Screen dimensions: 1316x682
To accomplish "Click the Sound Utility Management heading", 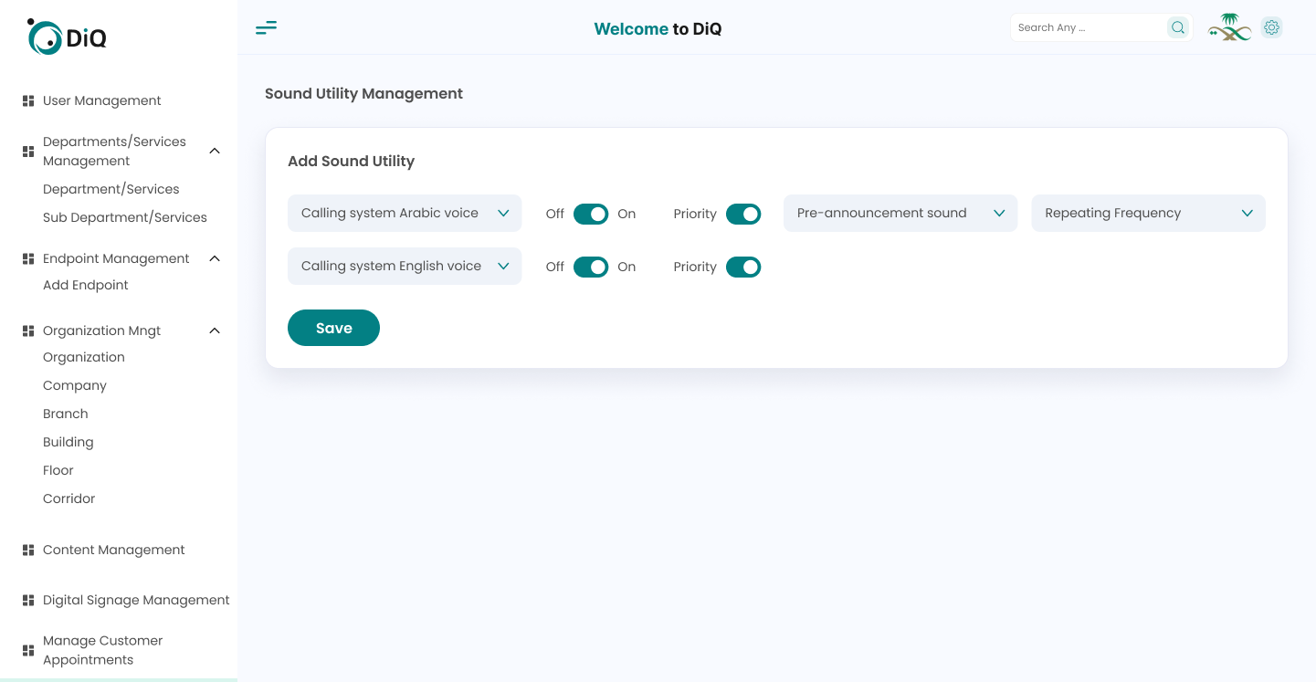I will [x=363, y=94].
